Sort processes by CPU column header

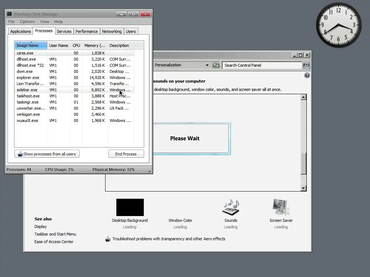76,45
